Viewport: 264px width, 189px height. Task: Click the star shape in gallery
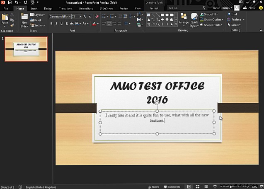tap(172, 24)
